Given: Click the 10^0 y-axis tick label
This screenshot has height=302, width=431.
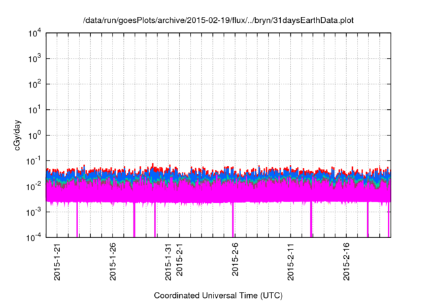Looking at the screenshot, I should [x=35, y=135].
